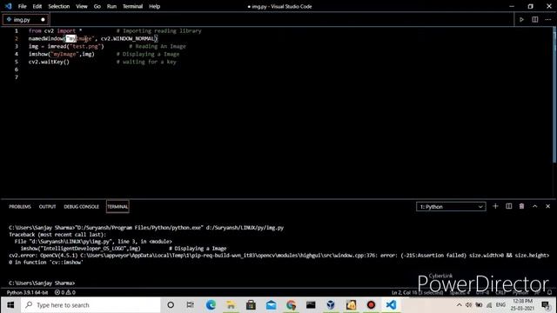
Task: Click the unsaved dot on img.py tab
Action: (43, 19)
